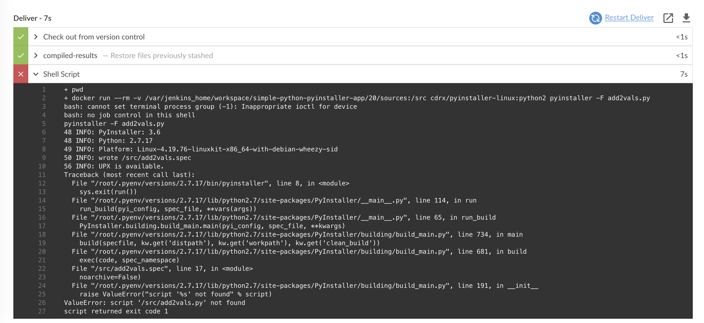Click the Deliver - 7s heading
This screenshot has height=323, width=704.
click(32, 18)
